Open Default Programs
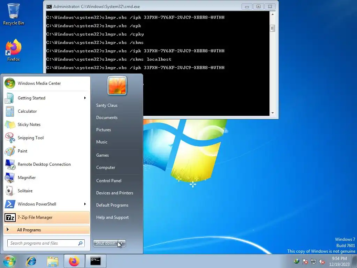Image resolution: width=357 pixels, height=268 pixels. point(112,205)
